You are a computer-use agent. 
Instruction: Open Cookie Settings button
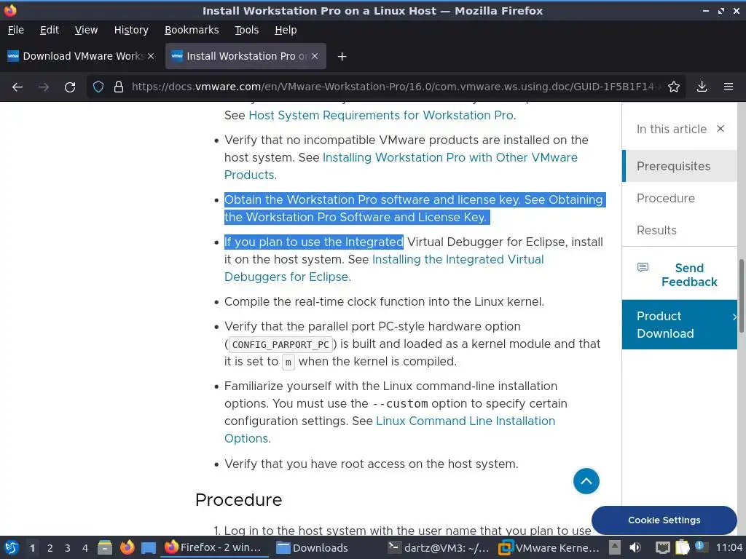point(664,520)
